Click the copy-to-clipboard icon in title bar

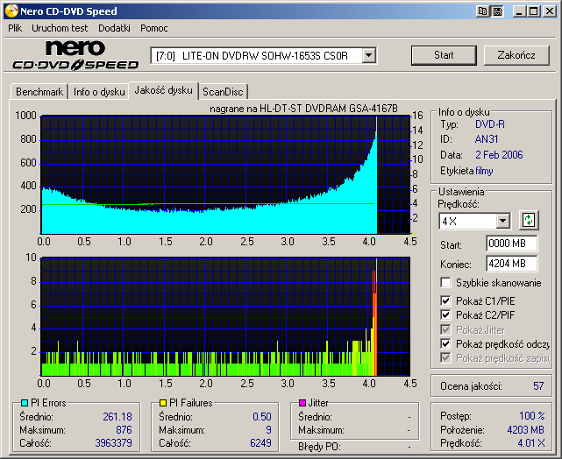pyautogui.click(x=483, y=11)
